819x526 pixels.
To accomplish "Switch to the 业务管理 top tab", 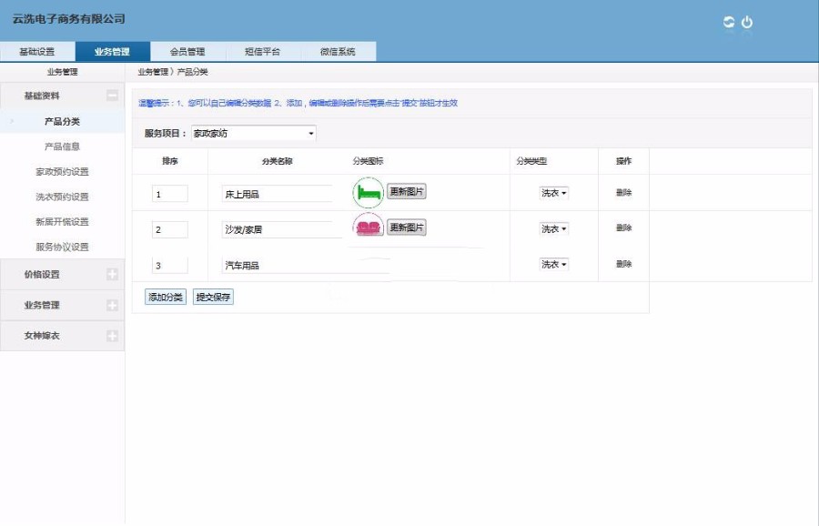I will coord(112,52).
